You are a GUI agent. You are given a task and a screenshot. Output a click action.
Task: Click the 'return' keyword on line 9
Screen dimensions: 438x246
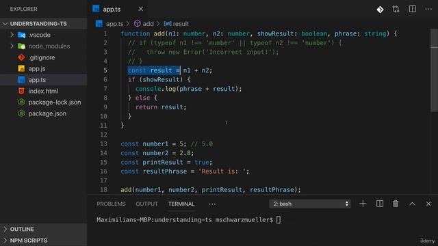[146, 107]
